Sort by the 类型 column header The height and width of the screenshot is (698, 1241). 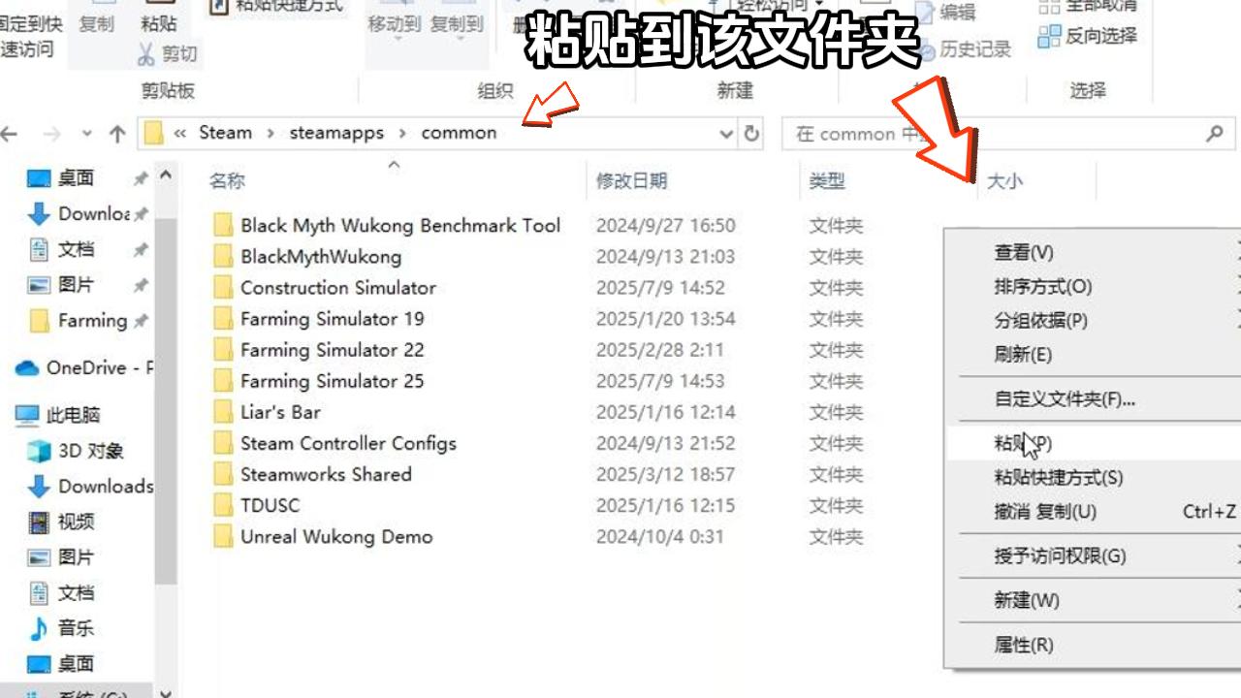tap(827, 180)
